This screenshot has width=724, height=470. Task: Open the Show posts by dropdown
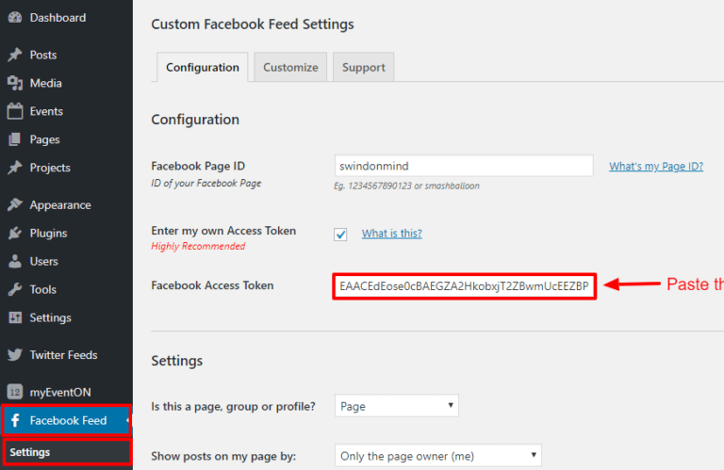(438, 456)
